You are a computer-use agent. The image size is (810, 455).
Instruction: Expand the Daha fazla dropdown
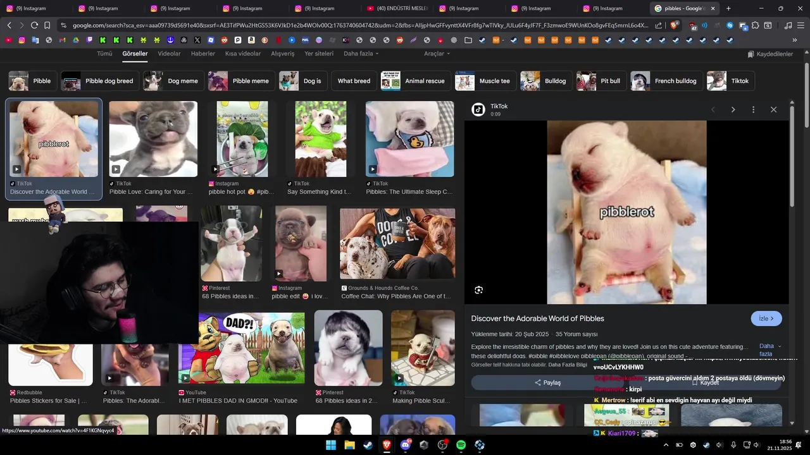[x=361, y=54]
